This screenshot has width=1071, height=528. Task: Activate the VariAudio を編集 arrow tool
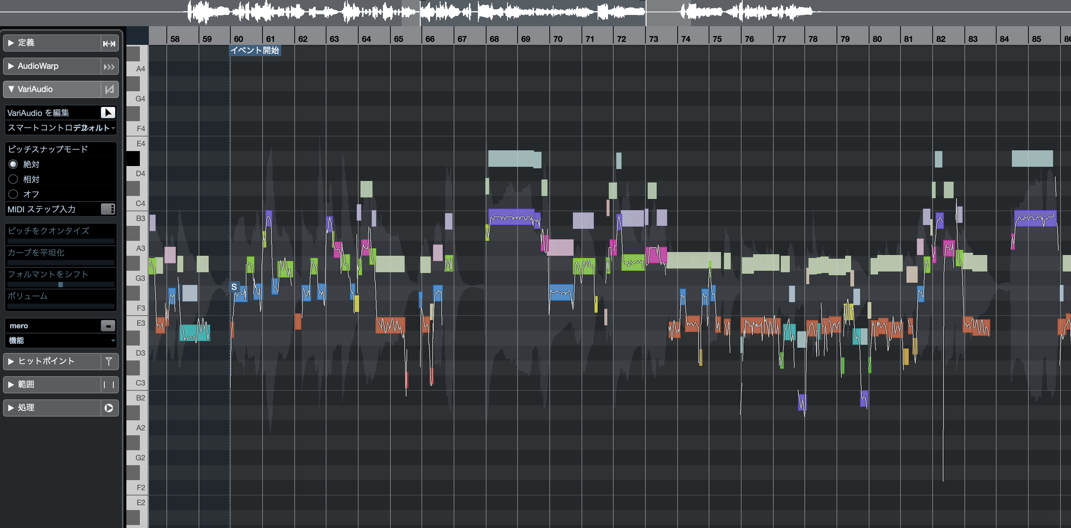tap(108, 113)
